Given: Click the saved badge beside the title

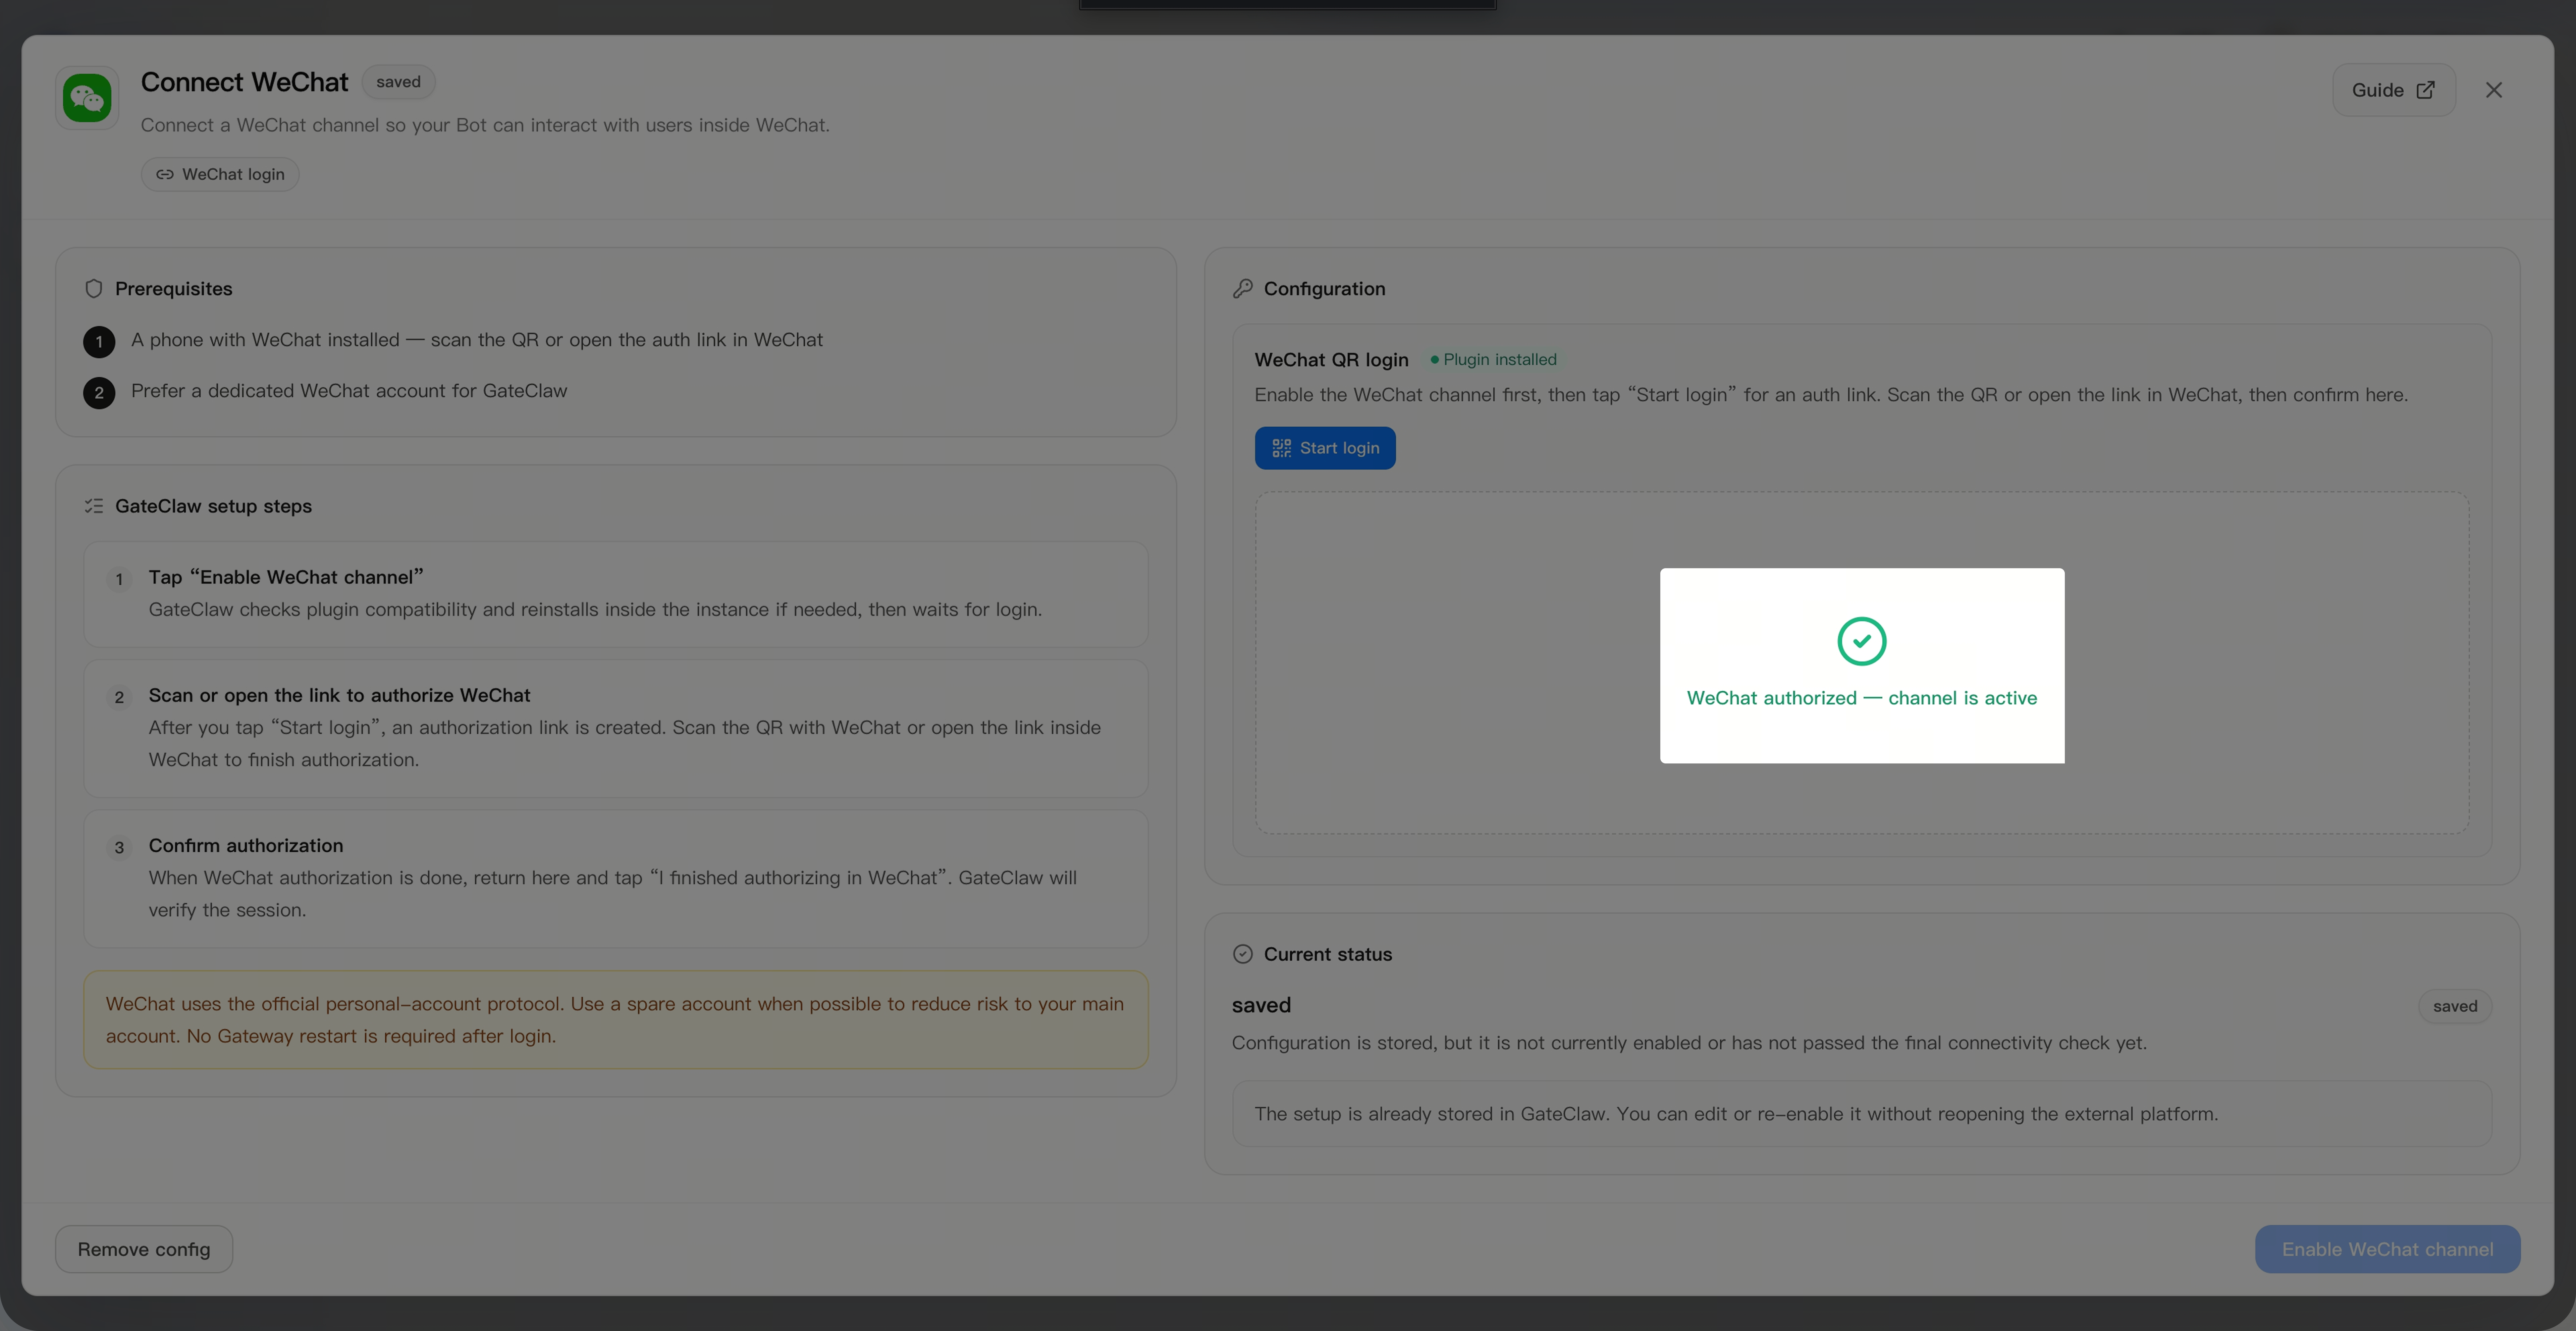Looking at the screenshot, I should tap(398, 82).
